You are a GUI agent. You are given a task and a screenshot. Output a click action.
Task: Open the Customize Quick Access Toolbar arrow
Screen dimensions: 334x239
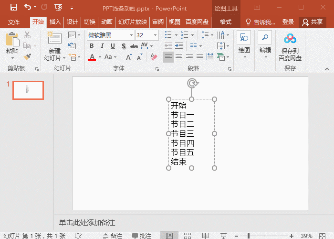coord(72,8)
